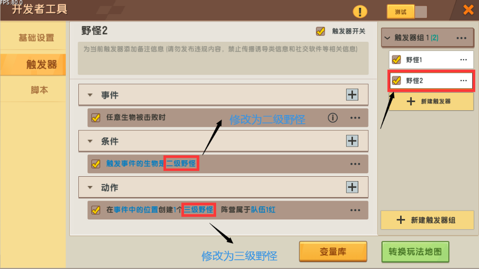Collapse the 事件 section
Screen dimensions: 479x269
pos(90,95)
